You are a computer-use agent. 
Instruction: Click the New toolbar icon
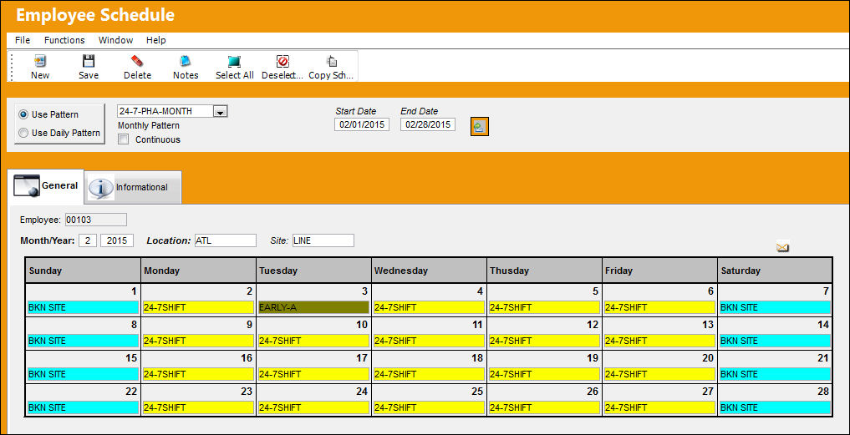(40, 61)
